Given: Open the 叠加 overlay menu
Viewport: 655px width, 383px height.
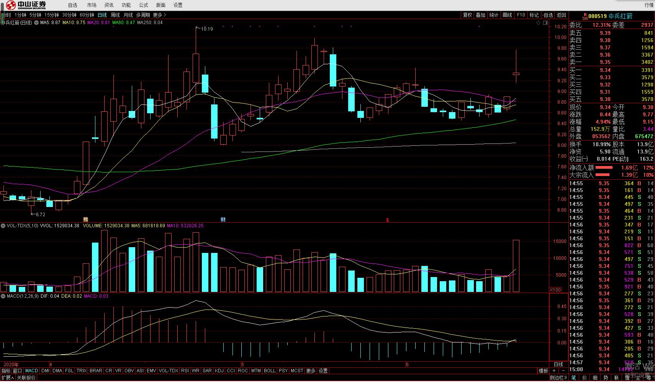Looking at the screenshot, I should (x=480, y=15).
